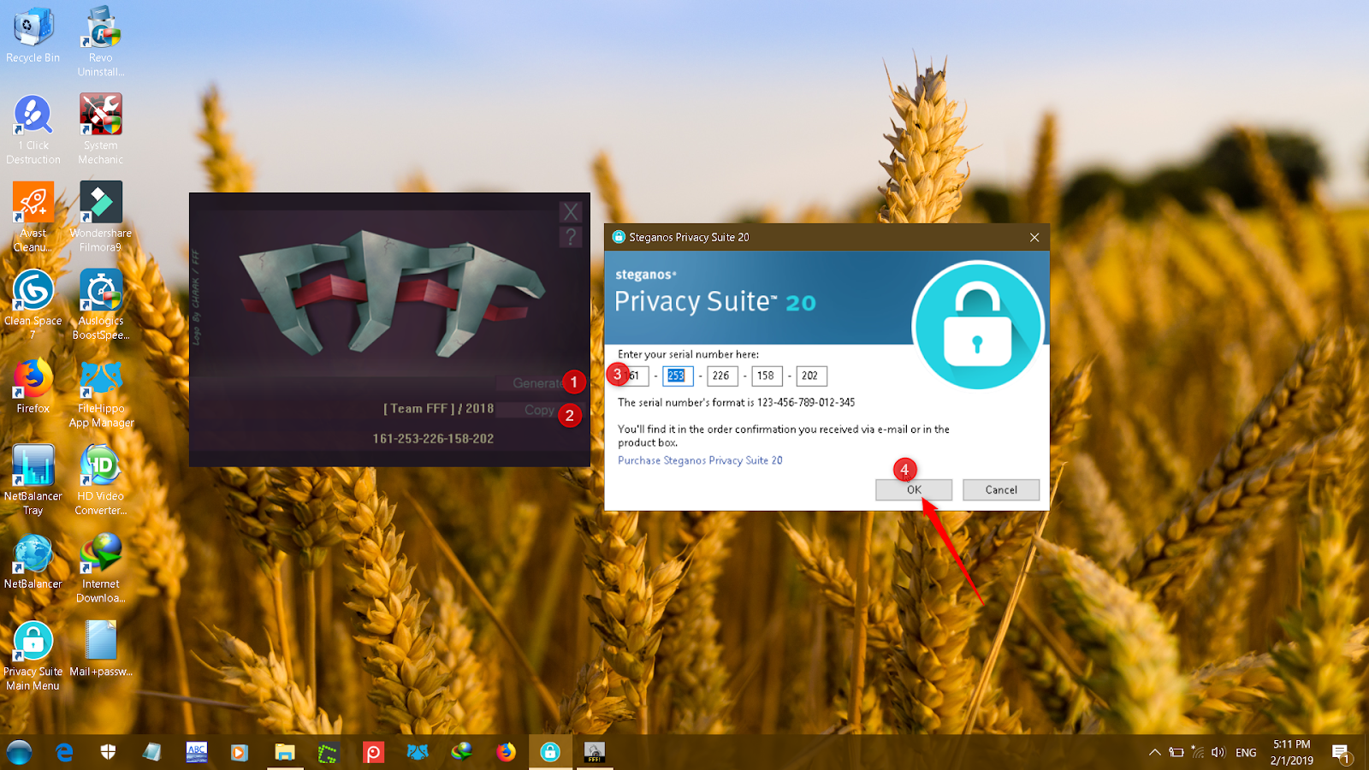1369x770 pixels.
Task: Open the ABC app in the taskbar
Action: pyautogui.click(x=197, y=752)
